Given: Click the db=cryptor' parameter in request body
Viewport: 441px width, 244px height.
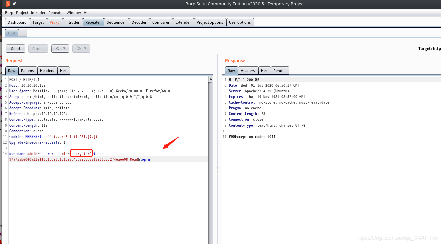Looking at the screenshot, I should click(x=81, y=154).
